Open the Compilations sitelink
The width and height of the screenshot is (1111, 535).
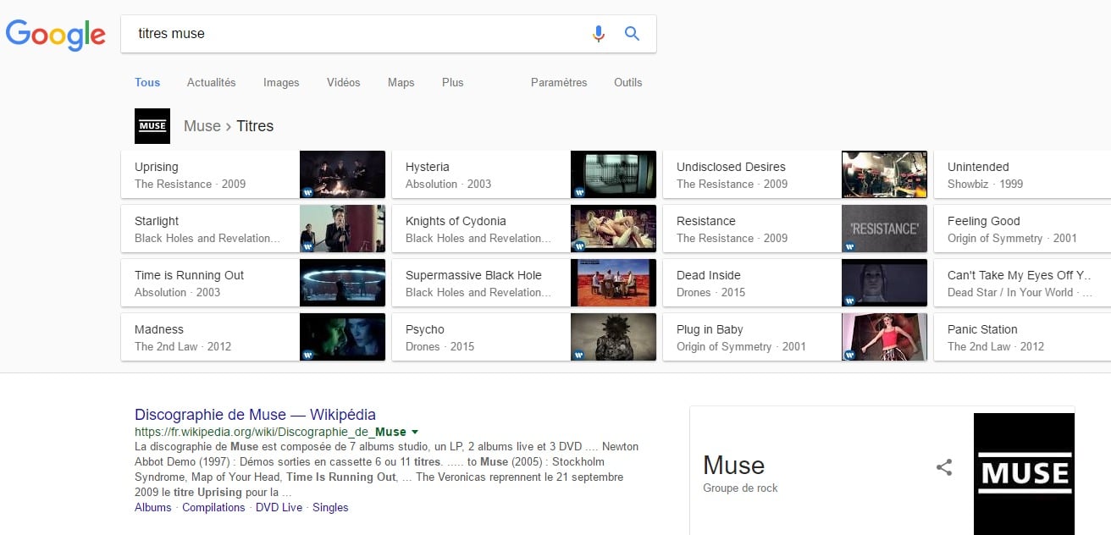pyautogui.click(x=213, y=507)
